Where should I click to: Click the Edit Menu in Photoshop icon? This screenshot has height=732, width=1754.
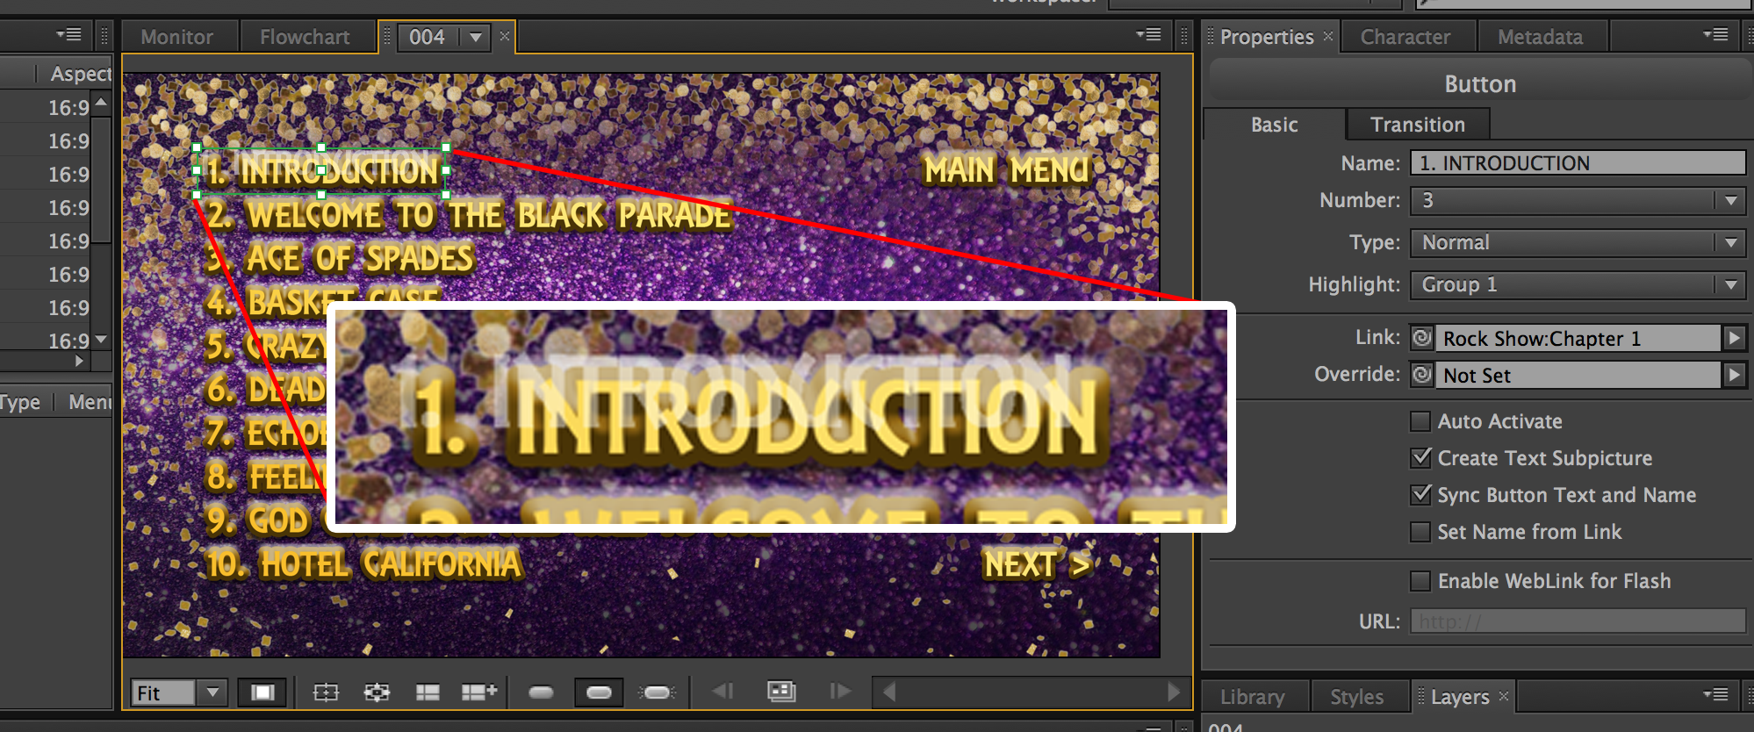tap(781, 692)
